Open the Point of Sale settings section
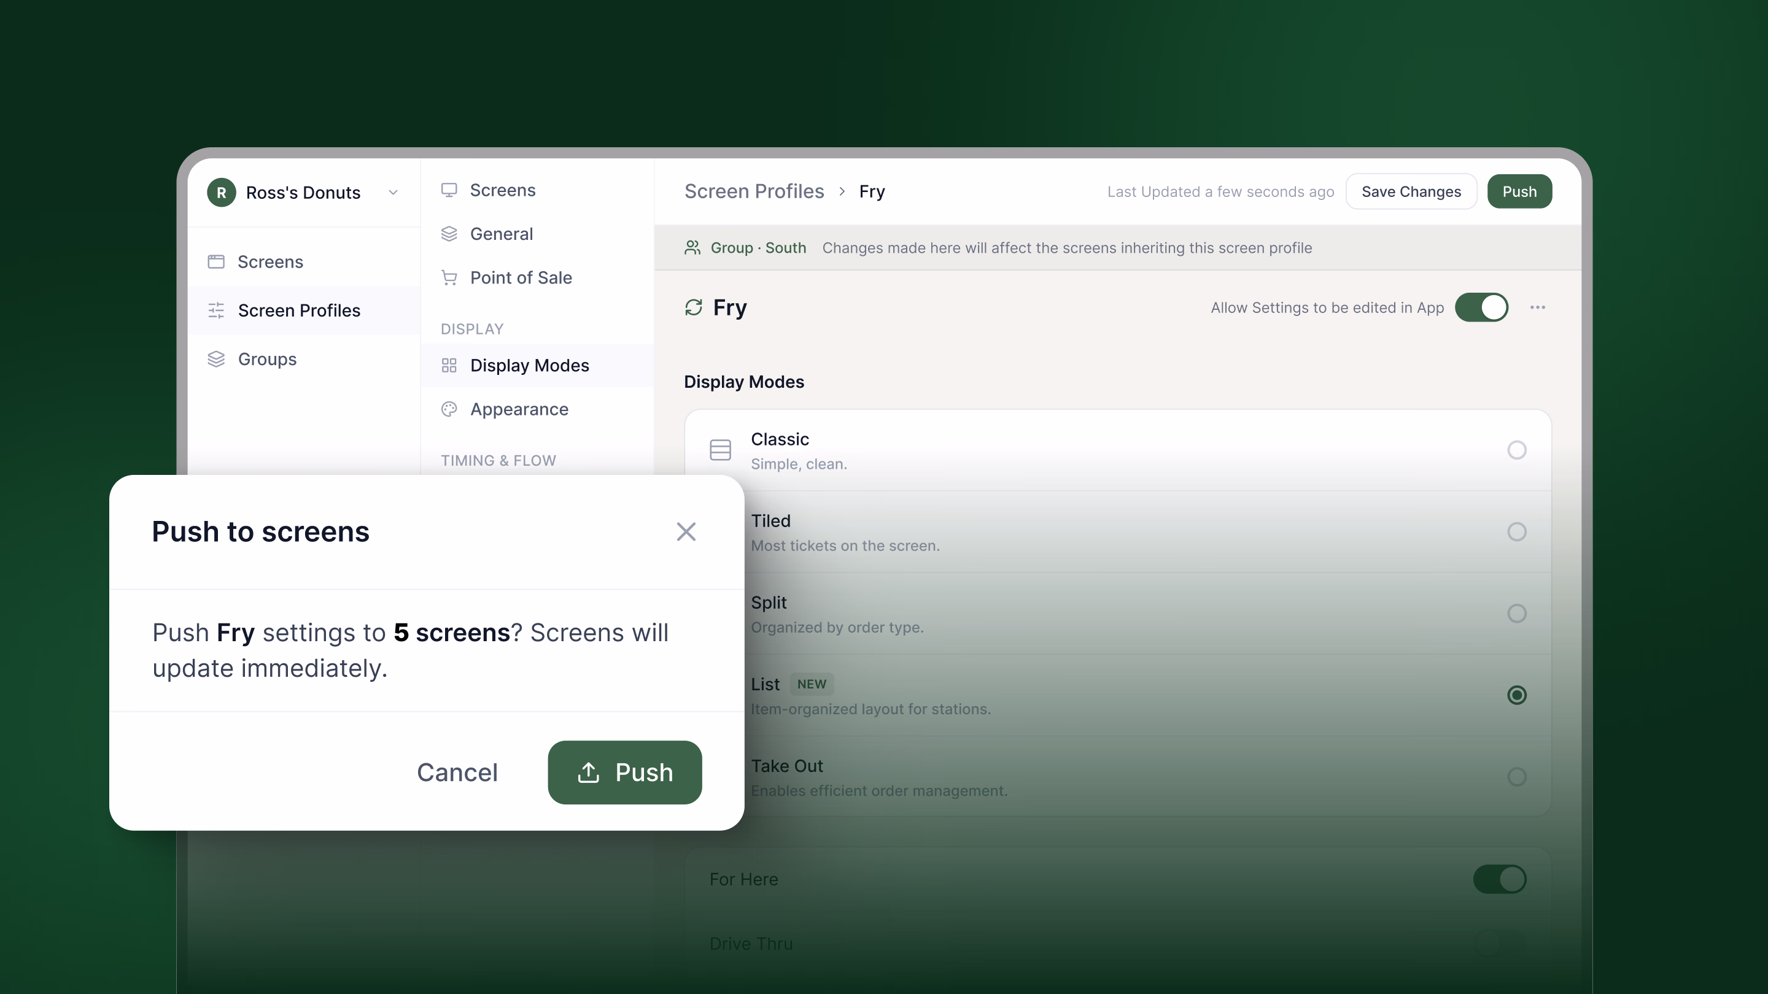Viewport: 1768px width, 994px height. (537, 278)
